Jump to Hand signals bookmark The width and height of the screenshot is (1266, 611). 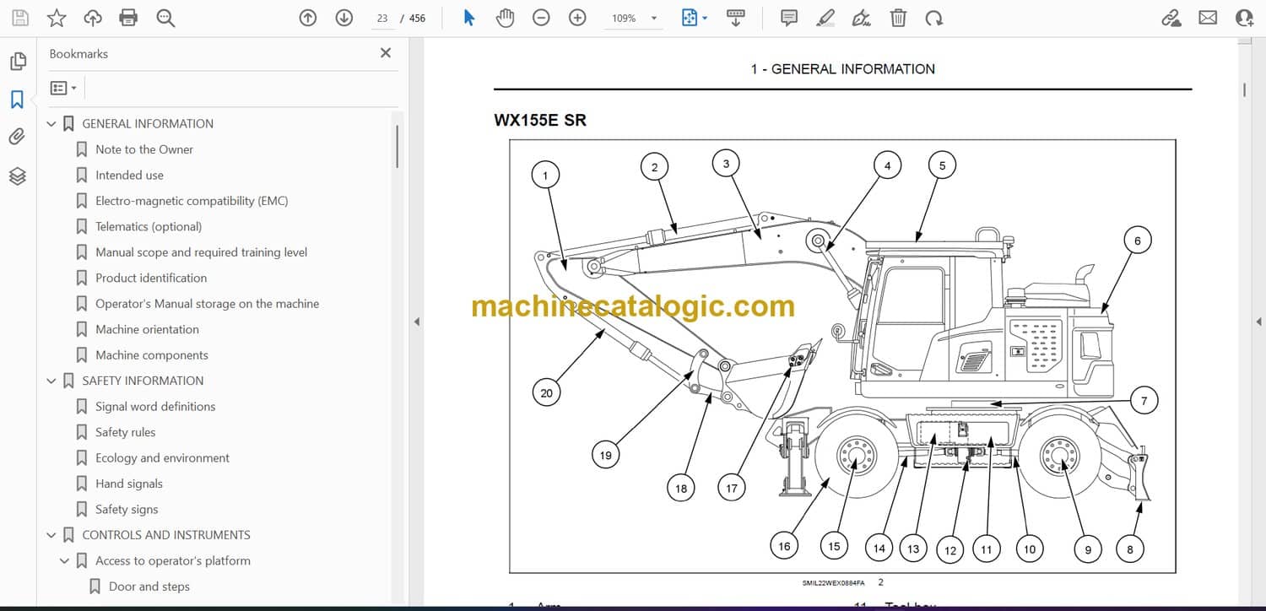(x=129, y=484)
